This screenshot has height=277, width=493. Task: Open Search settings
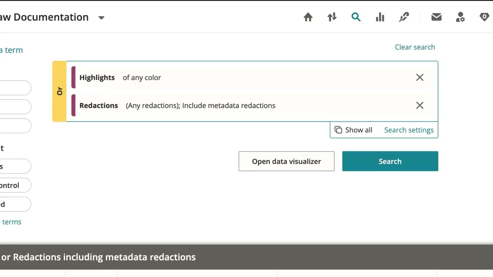click(x=409, y=130)
